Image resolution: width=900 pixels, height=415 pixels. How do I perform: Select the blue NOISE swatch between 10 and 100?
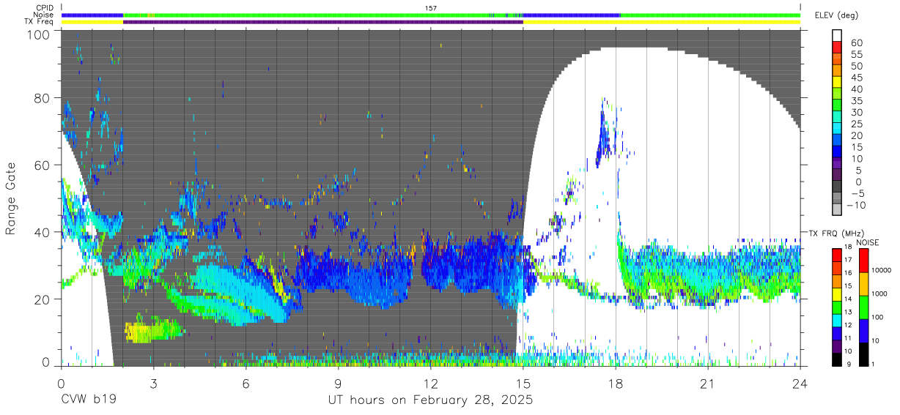click(863, 329)
